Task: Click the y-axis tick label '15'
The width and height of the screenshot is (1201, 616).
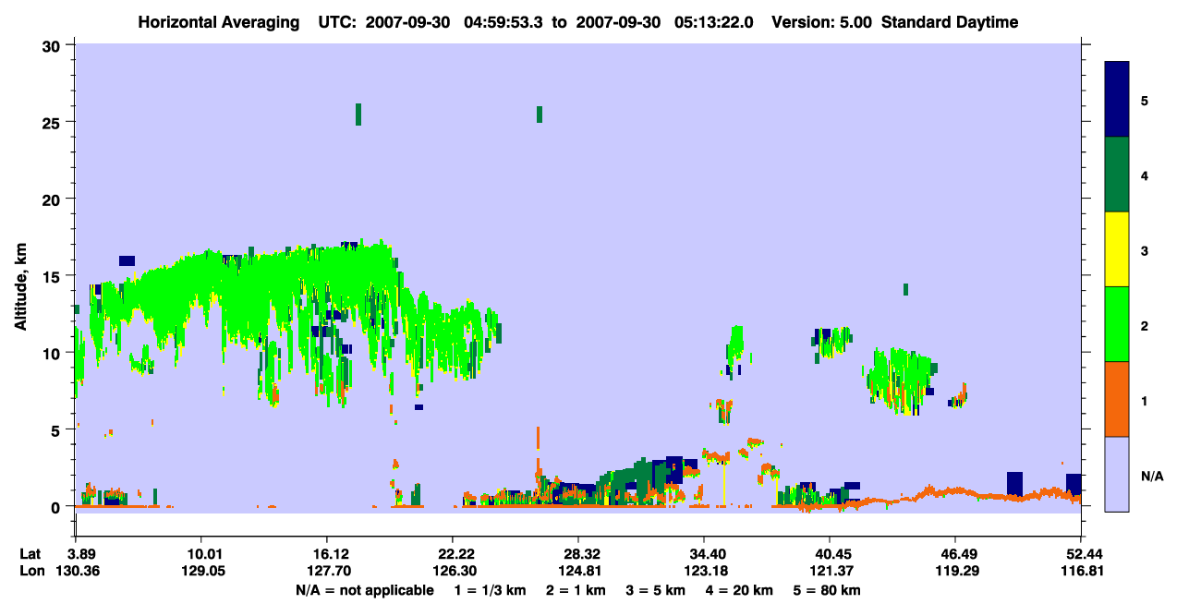Action: click(x=54, y=276)
